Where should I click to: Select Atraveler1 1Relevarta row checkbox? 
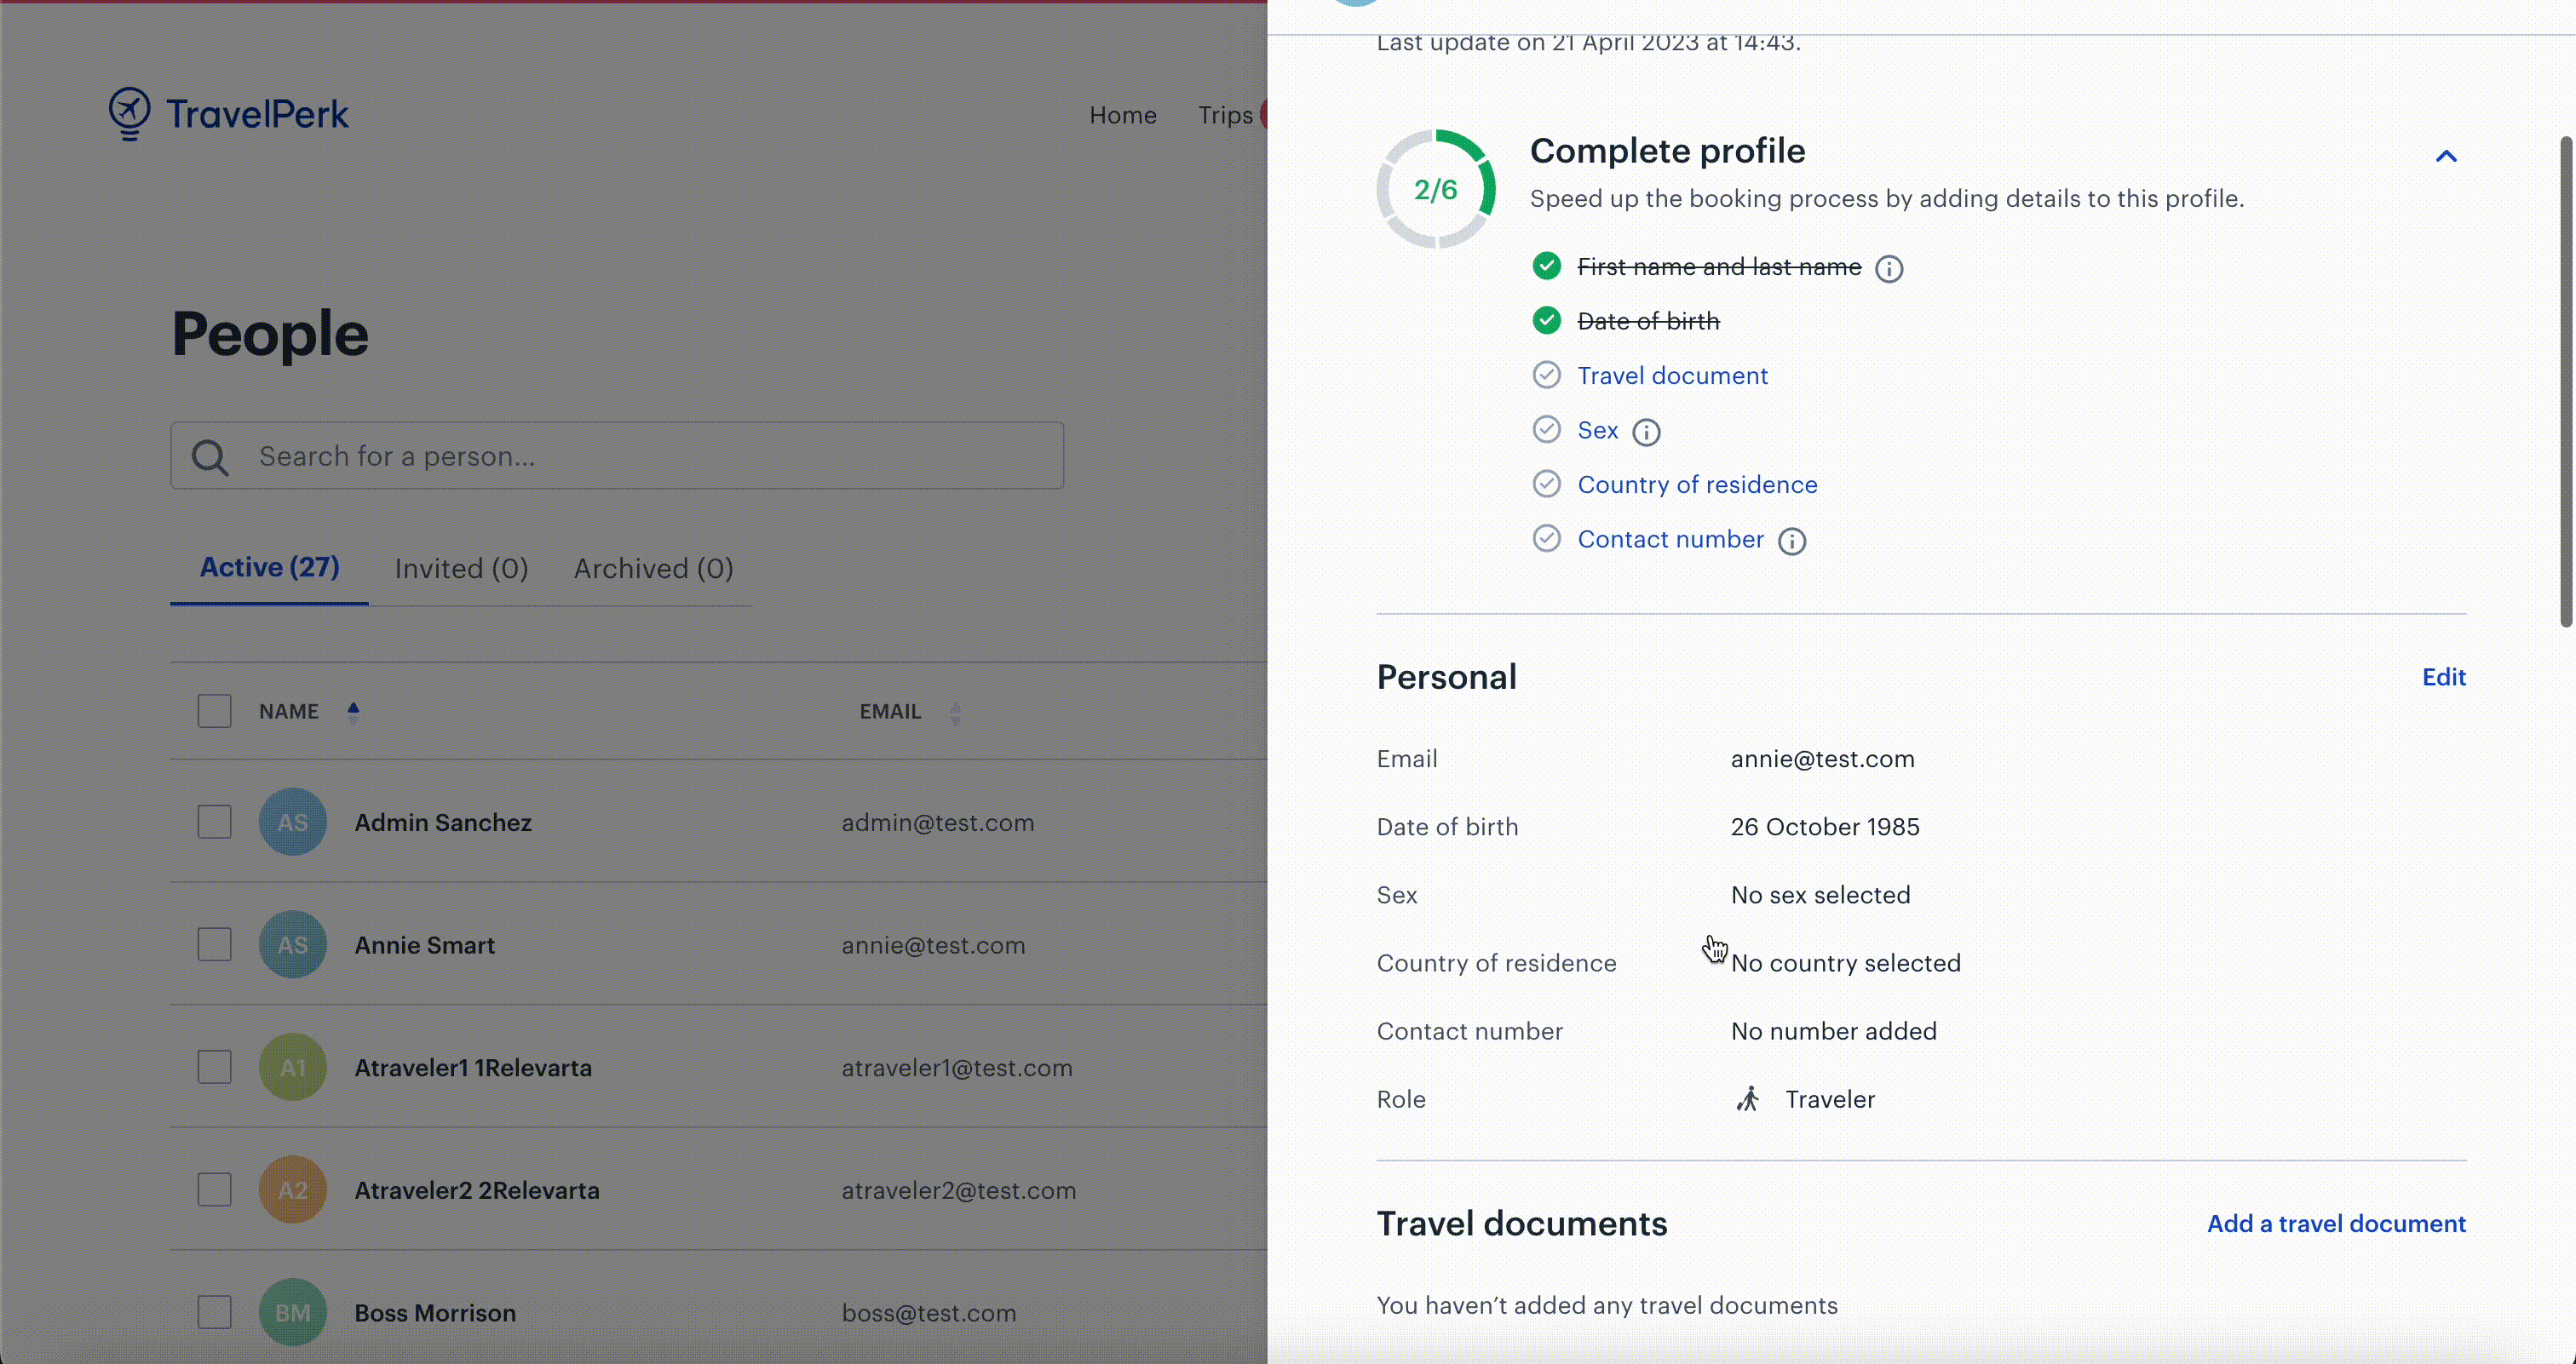(x=214, y=1067)
